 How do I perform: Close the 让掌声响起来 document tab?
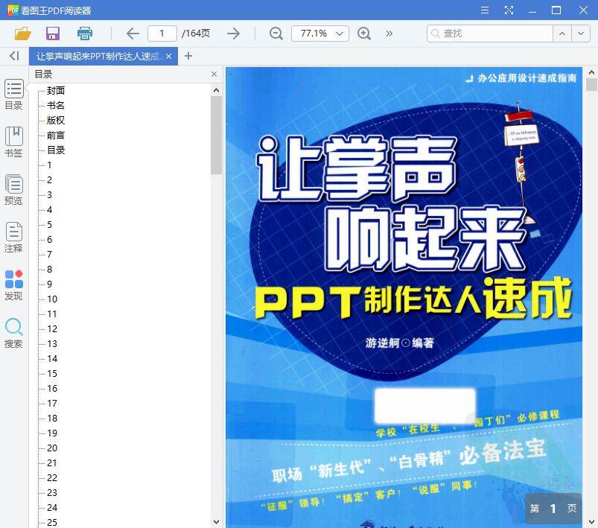click(x=168, y=57)
